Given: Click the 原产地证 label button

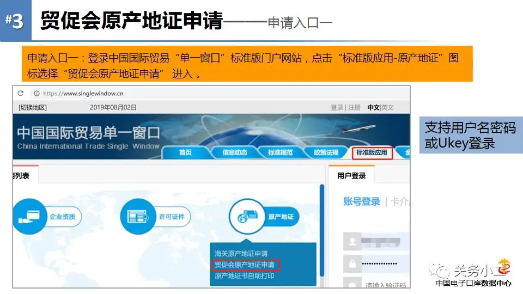Looking at the screenshot, I should (x=281, y=217).
